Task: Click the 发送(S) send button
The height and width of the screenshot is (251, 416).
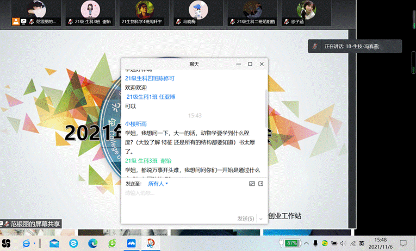Action: [245, 218]
